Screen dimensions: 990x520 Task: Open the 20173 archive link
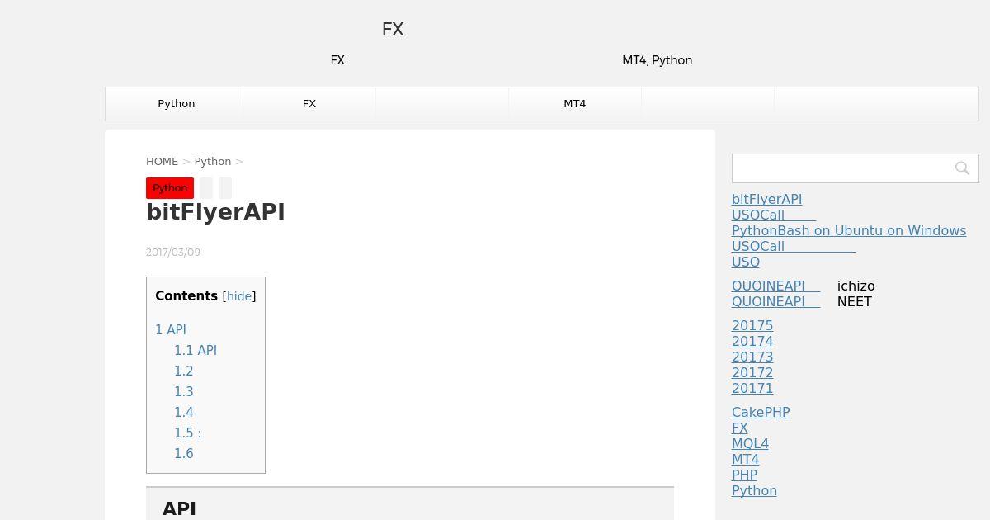pyautogui.click(x=752, y=357)
